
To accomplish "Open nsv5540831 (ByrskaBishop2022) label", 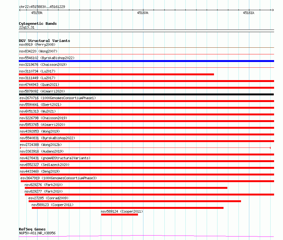I will tap(47, 138).
